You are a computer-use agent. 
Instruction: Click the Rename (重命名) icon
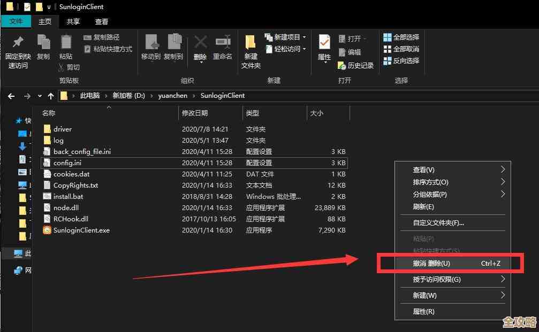[x=222, y=47]
